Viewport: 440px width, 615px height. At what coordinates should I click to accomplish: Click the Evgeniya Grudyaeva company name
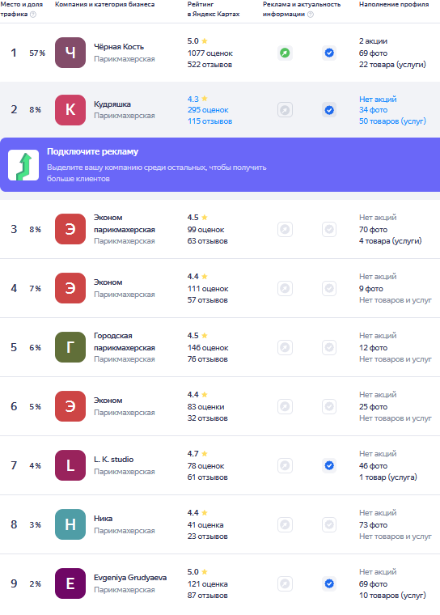pos(130,578)
